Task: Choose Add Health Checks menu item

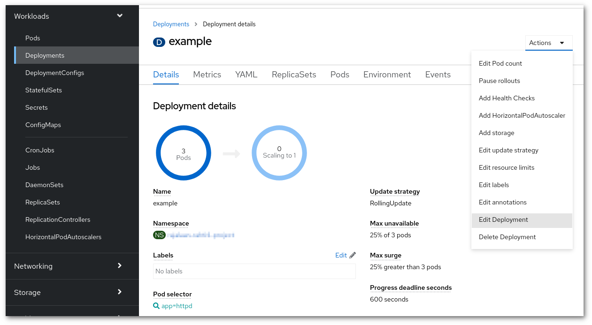Action: click(522, 98)
